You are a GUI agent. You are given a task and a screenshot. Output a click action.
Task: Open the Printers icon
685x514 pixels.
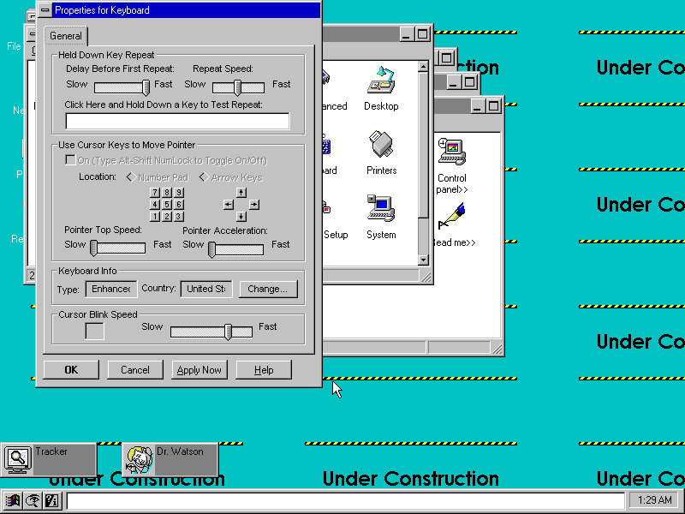click(x=381, y=145)
